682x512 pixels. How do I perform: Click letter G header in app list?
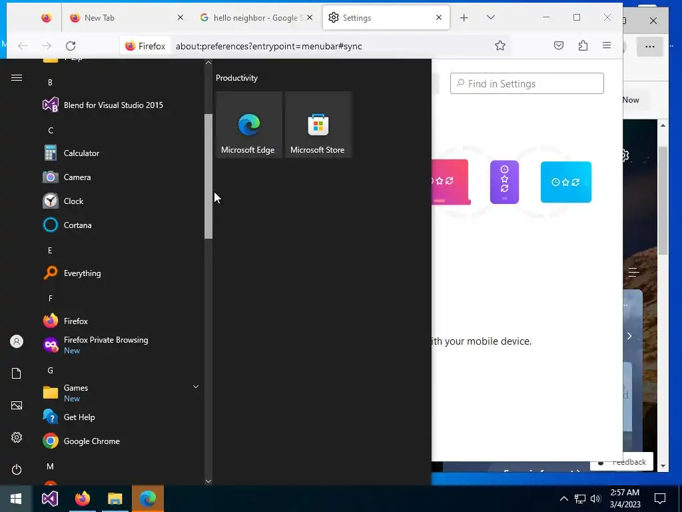[x=51, y=371]
